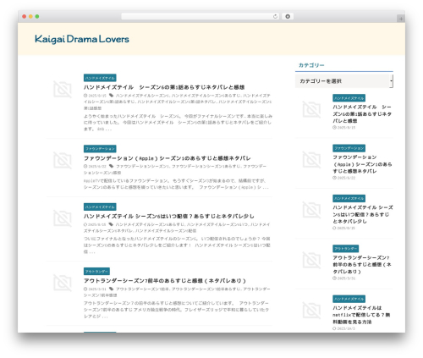Open sidebar post アウトランダーシーズン7前半
The image size is (423, 358).
[362, 265]
